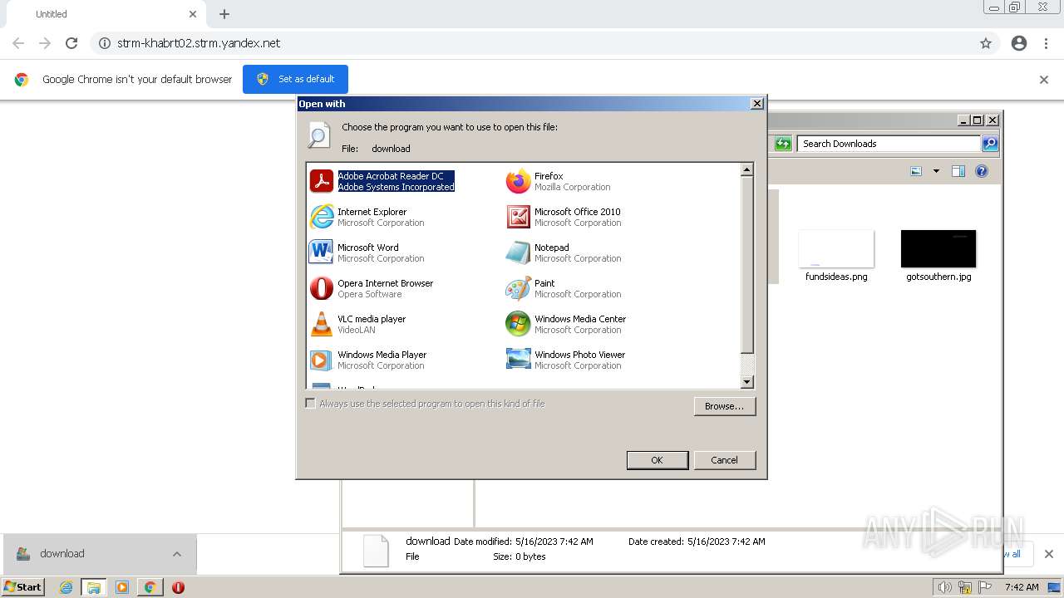The height and width of the screenshot is (598, 1064).
Task: Confirm with the OK button
Action: (657, 460)
